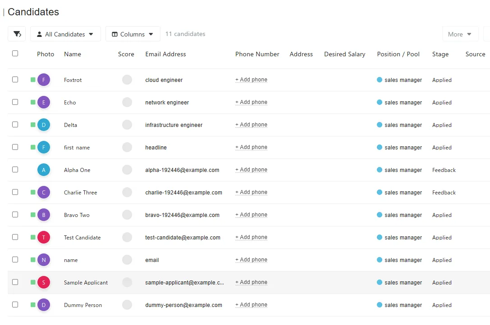The width and height of the screenshot is (490, 325).
Task: Click the blue dot by sales manager in Dummy Person's row
Action: point(380,304)
